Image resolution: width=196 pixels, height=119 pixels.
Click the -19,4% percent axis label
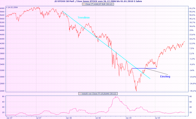[193, 77]
